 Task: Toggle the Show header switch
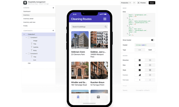coord(153,40)
